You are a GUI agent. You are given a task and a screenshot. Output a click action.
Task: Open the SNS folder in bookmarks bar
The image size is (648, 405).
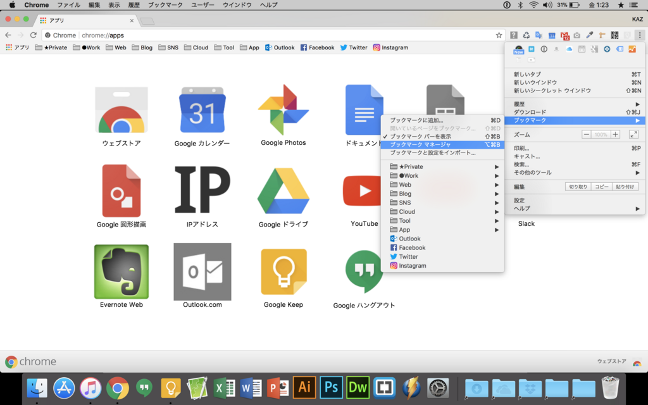(168, 47)
